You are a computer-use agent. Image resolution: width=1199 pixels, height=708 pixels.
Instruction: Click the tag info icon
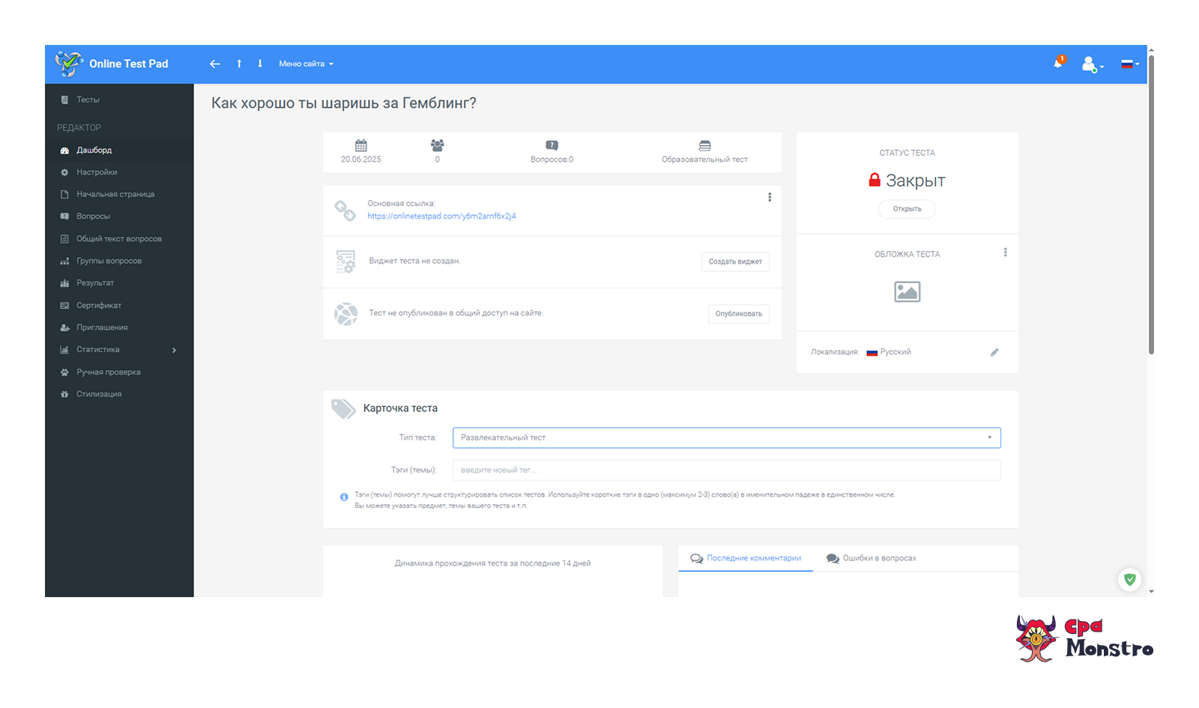coord(344,497)
